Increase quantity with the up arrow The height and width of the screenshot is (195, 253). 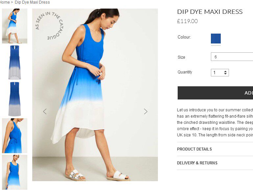(225, 71)
